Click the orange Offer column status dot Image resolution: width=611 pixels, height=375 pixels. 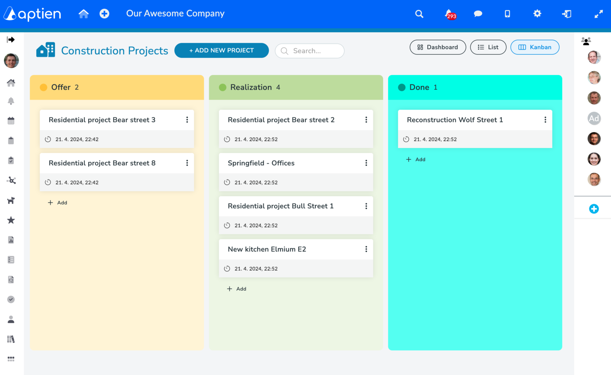click(x=43, y=87)
